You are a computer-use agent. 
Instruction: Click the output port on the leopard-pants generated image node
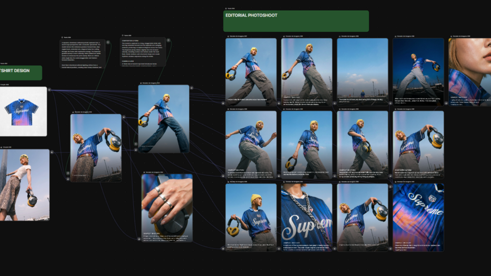point(124,117)
